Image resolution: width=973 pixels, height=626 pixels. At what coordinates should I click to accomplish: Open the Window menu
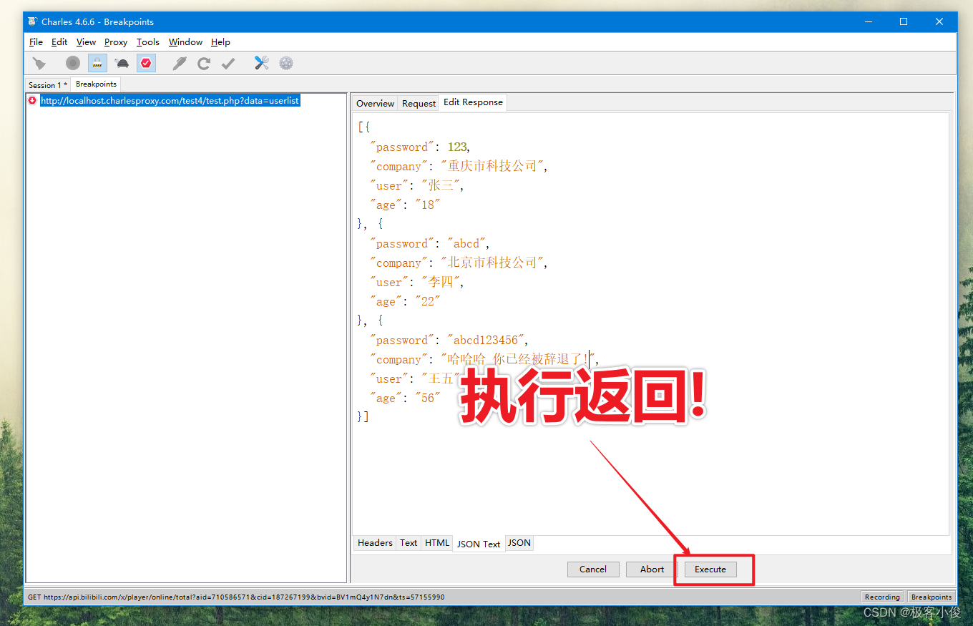point(185,42)
